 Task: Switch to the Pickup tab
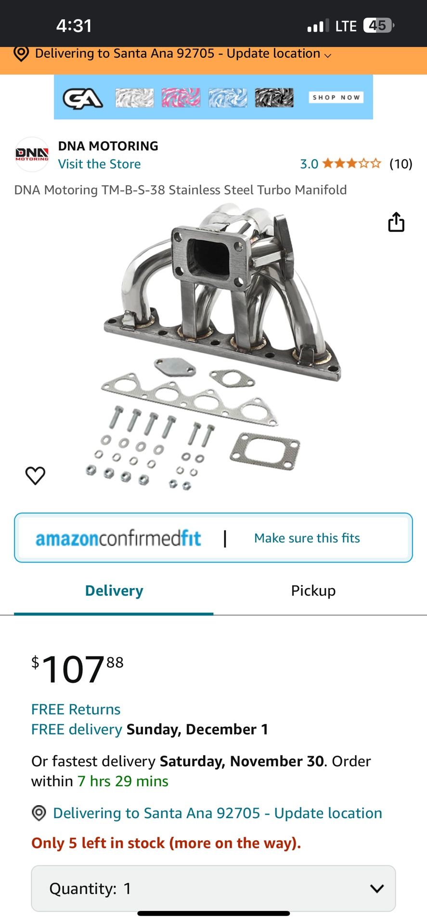point(313,590)
